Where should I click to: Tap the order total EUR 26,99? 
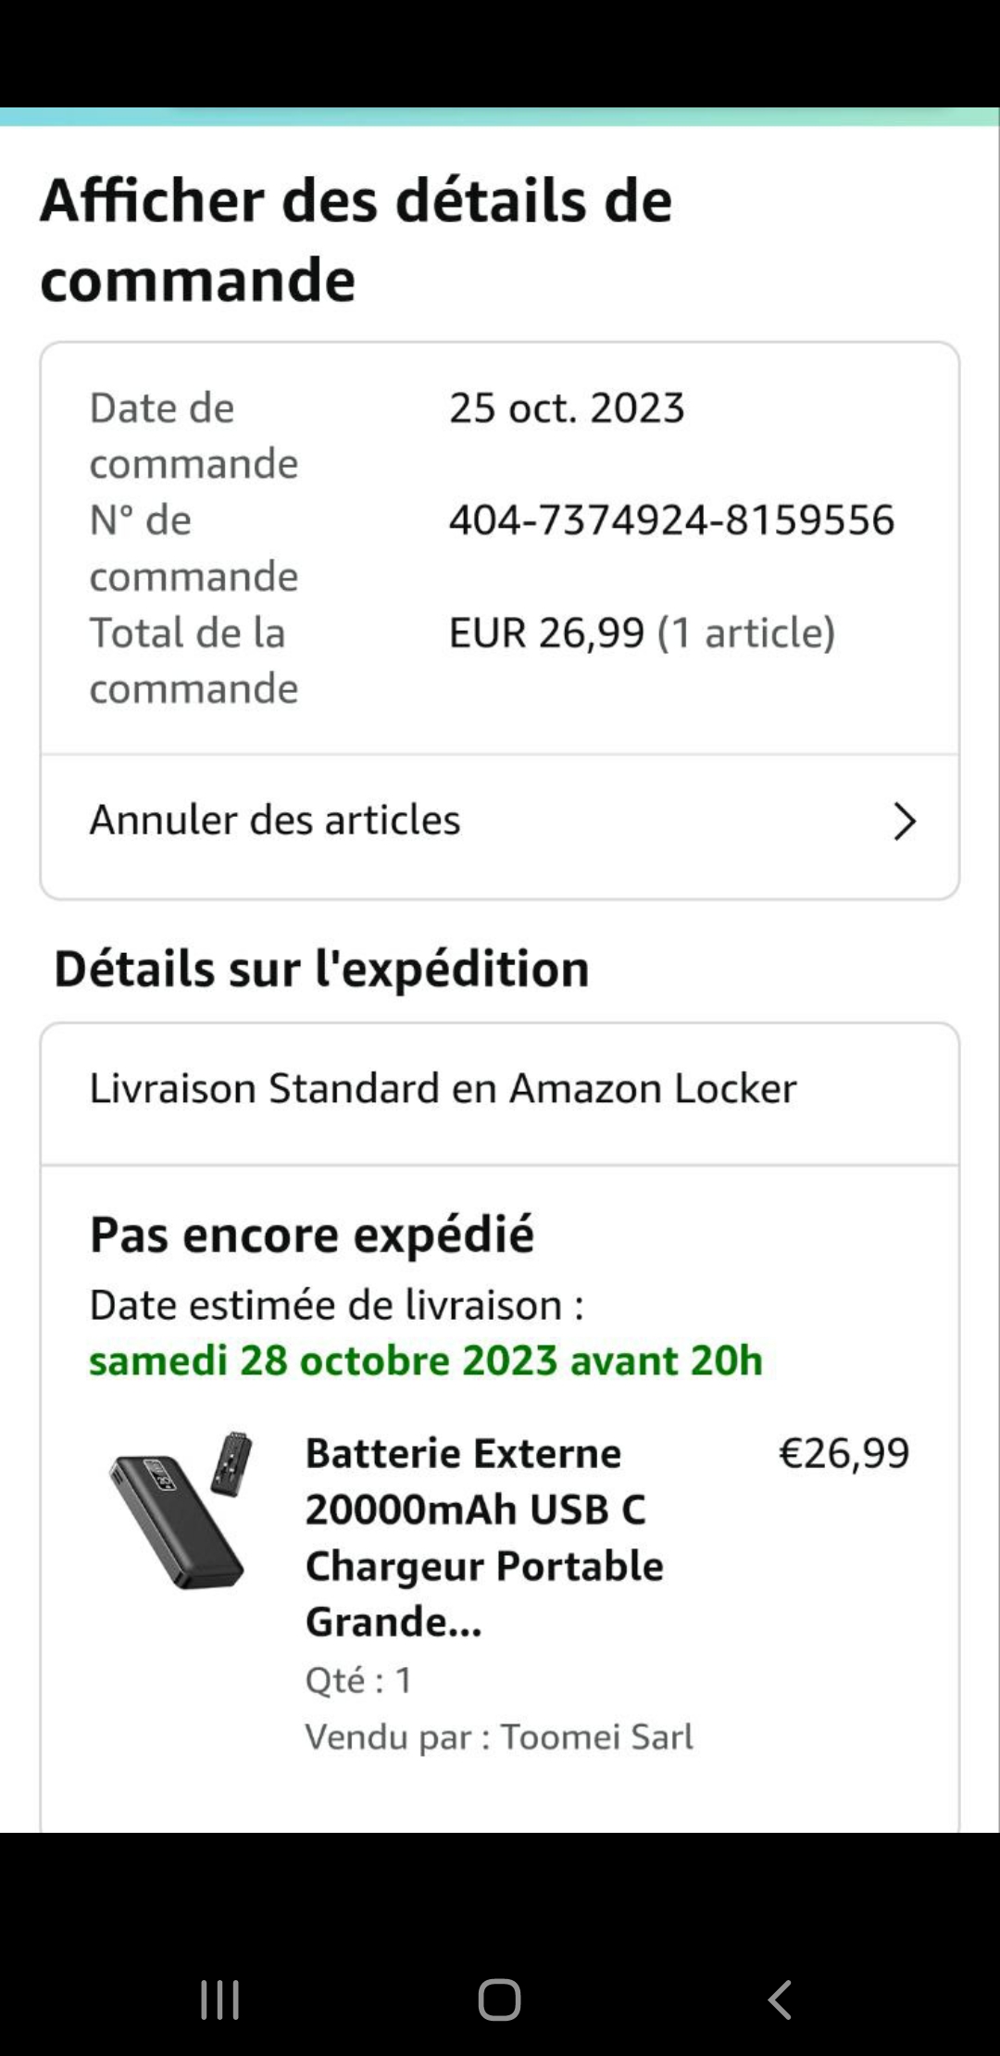point(546,633)
